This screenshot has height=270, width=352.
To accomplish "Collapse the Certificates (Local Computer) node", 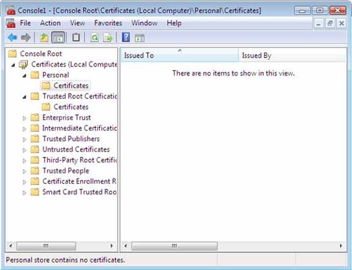I will pos(13,65).
